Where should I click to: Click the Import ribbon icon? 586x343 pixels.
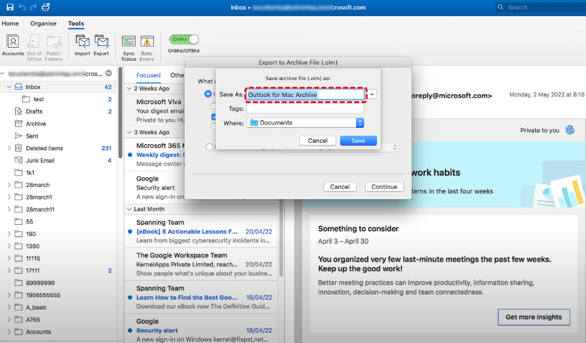pyautogui.click(x=82, y=46)
